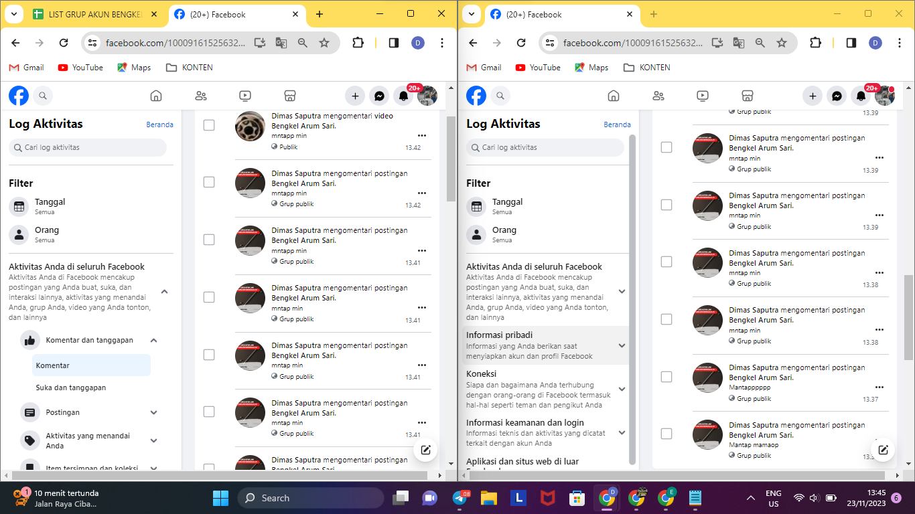The width and height of the screenshot is (915, 514).
Task: Click new message pencil icon in right window
Action: pyautogui.click(x=883, y=450)
